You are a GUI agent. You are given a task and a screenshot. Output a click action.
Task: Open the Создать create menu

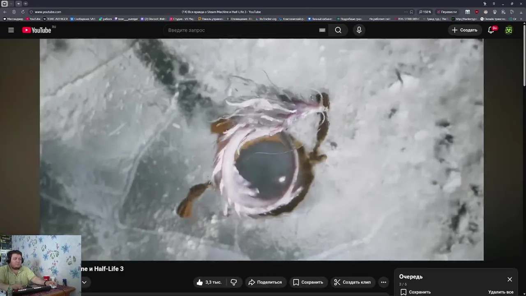tap(464, 30)
